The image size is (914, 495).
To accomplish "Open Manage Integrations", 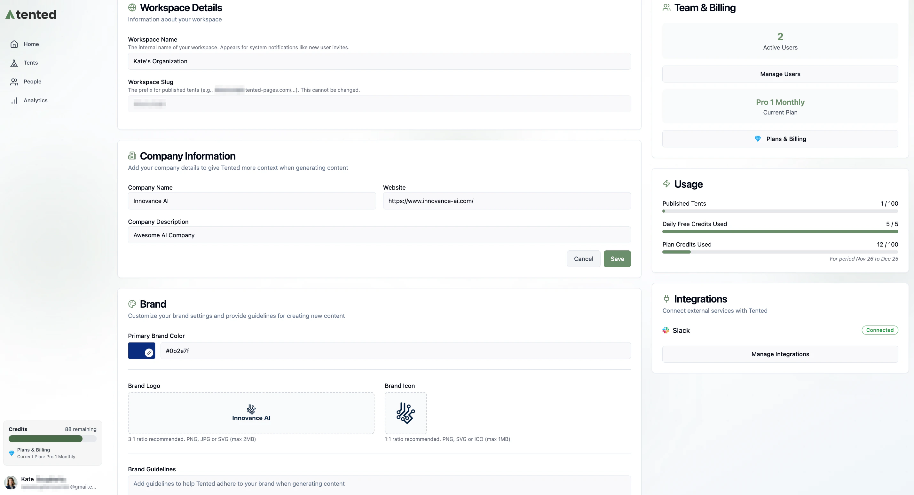I will point(780,354).
